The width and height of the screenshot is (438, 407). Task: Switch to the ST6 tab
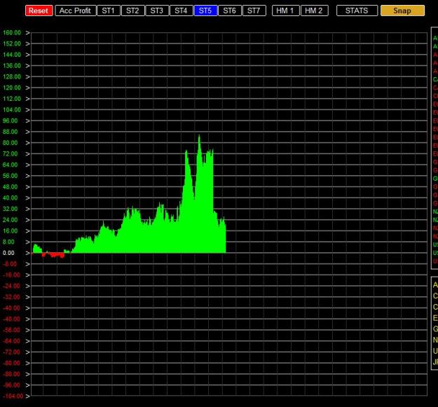click(230, 11)
